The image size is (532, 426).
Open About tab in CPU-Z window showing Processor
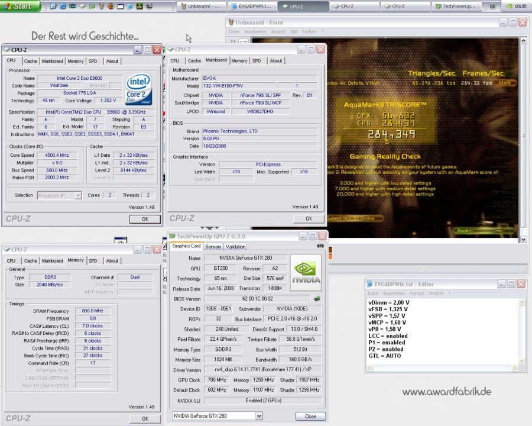(x=112, y=61)
